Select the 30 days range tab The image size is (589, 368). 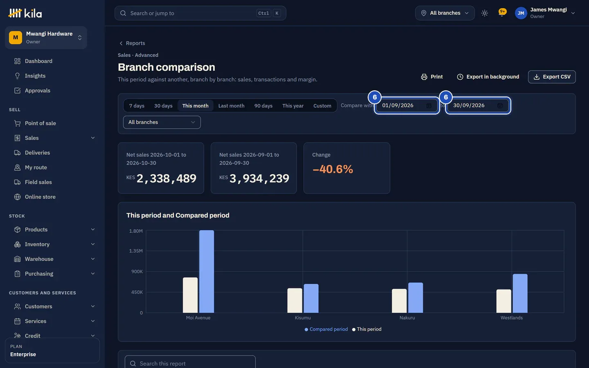point(163,105)
